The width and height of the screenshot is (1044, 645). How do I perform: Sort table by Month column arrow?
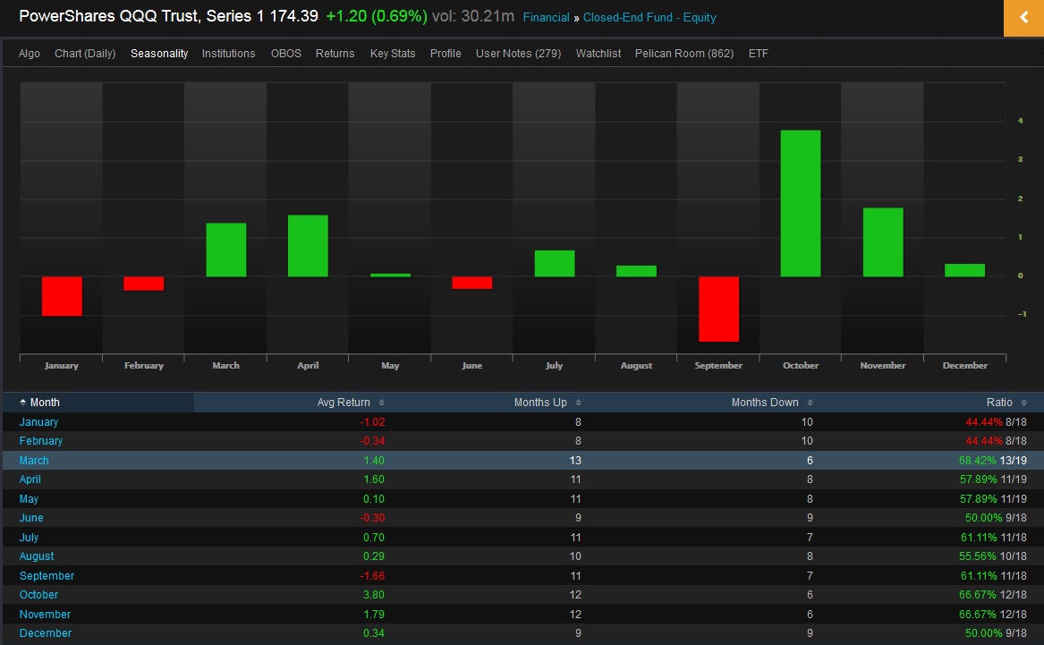(22, 402)
